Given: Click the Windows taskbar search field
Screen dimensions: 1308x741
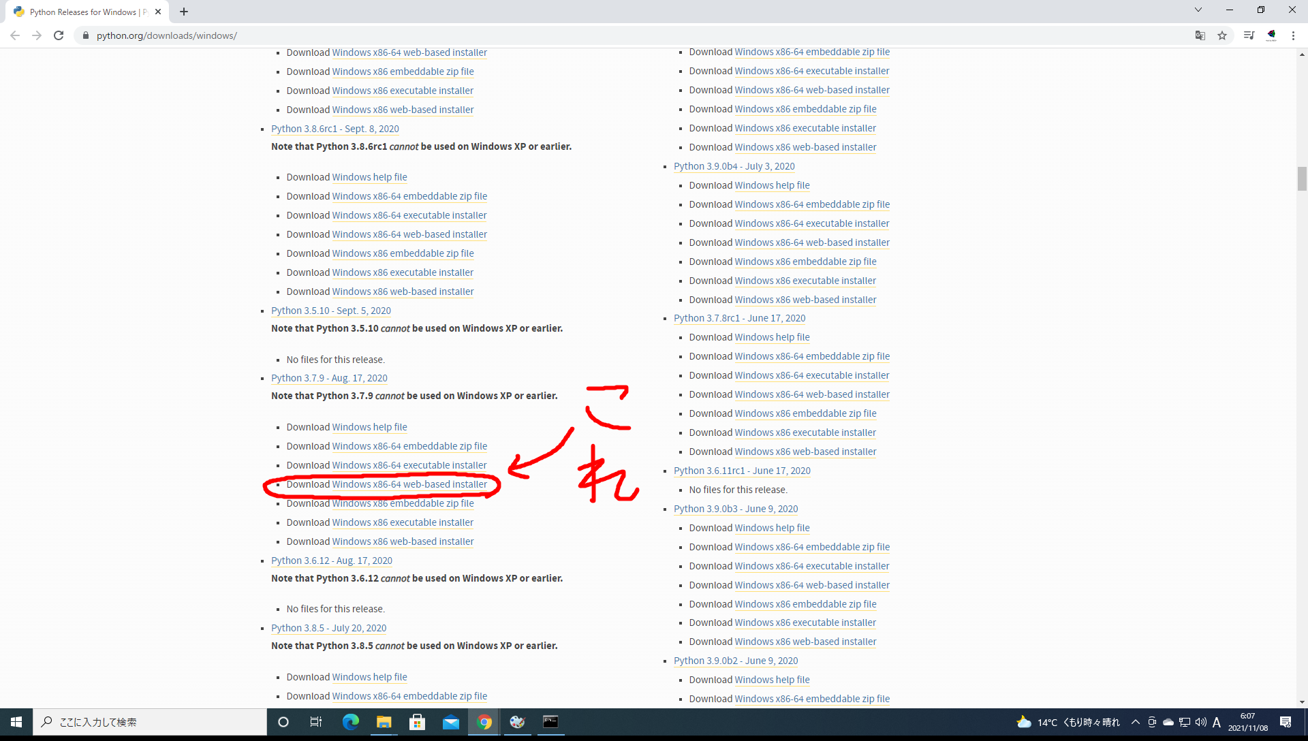Looking at the screenshot, I should [150, 722].
